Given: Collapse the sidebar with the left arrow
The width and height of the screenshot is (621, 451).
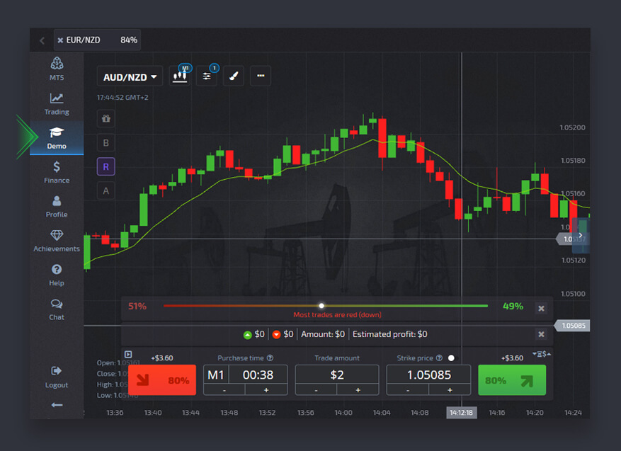Looking at the screenshot, I should pyautogui.click(x=57, y=405).
